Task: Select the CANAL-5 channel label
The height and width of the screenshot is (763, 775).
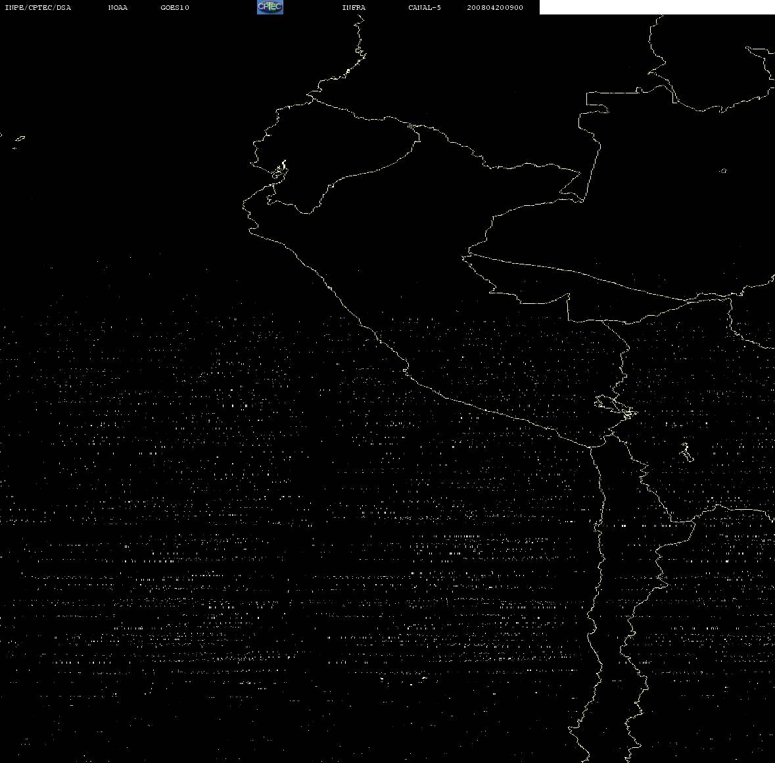Action: click(425, 7)
